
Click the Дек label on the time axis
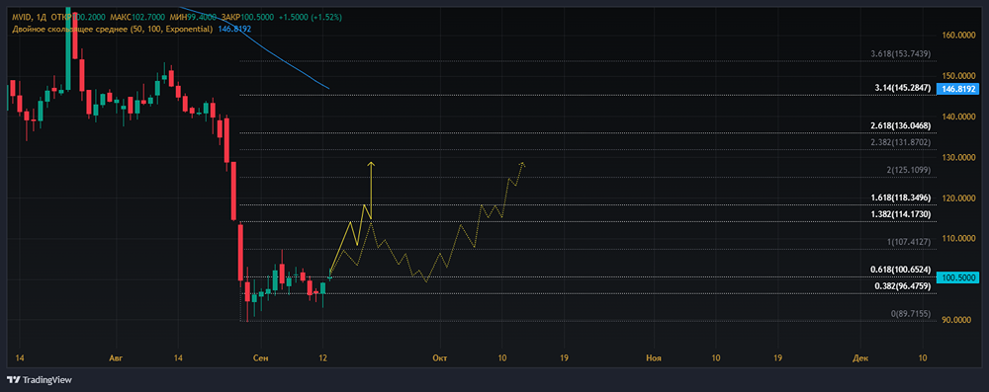[860, 358]
